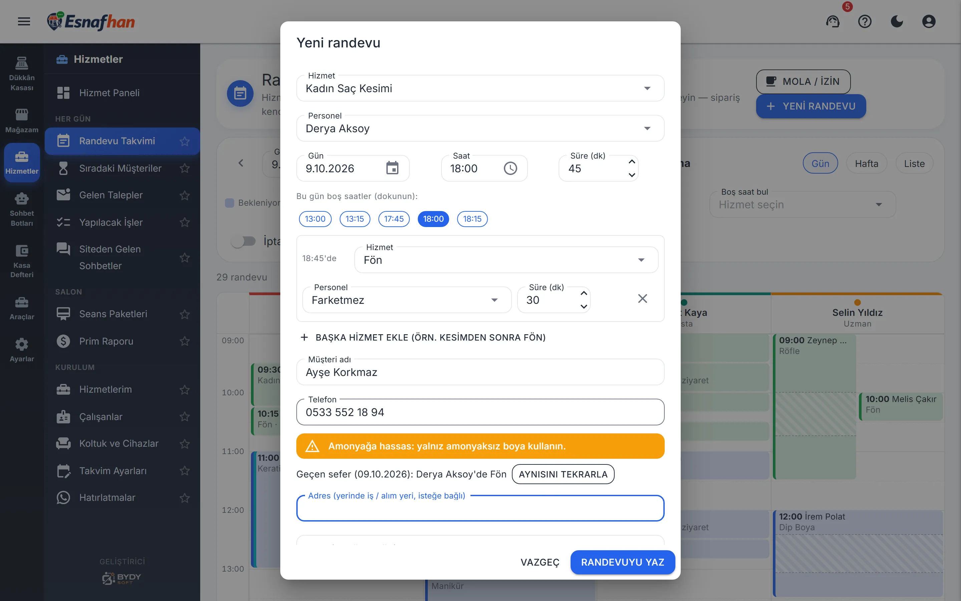Toggle dark mode moon icon
Image resolution: width=961 pixels, height=601 pixels.
pyautogui.click(x=897, y=21)
